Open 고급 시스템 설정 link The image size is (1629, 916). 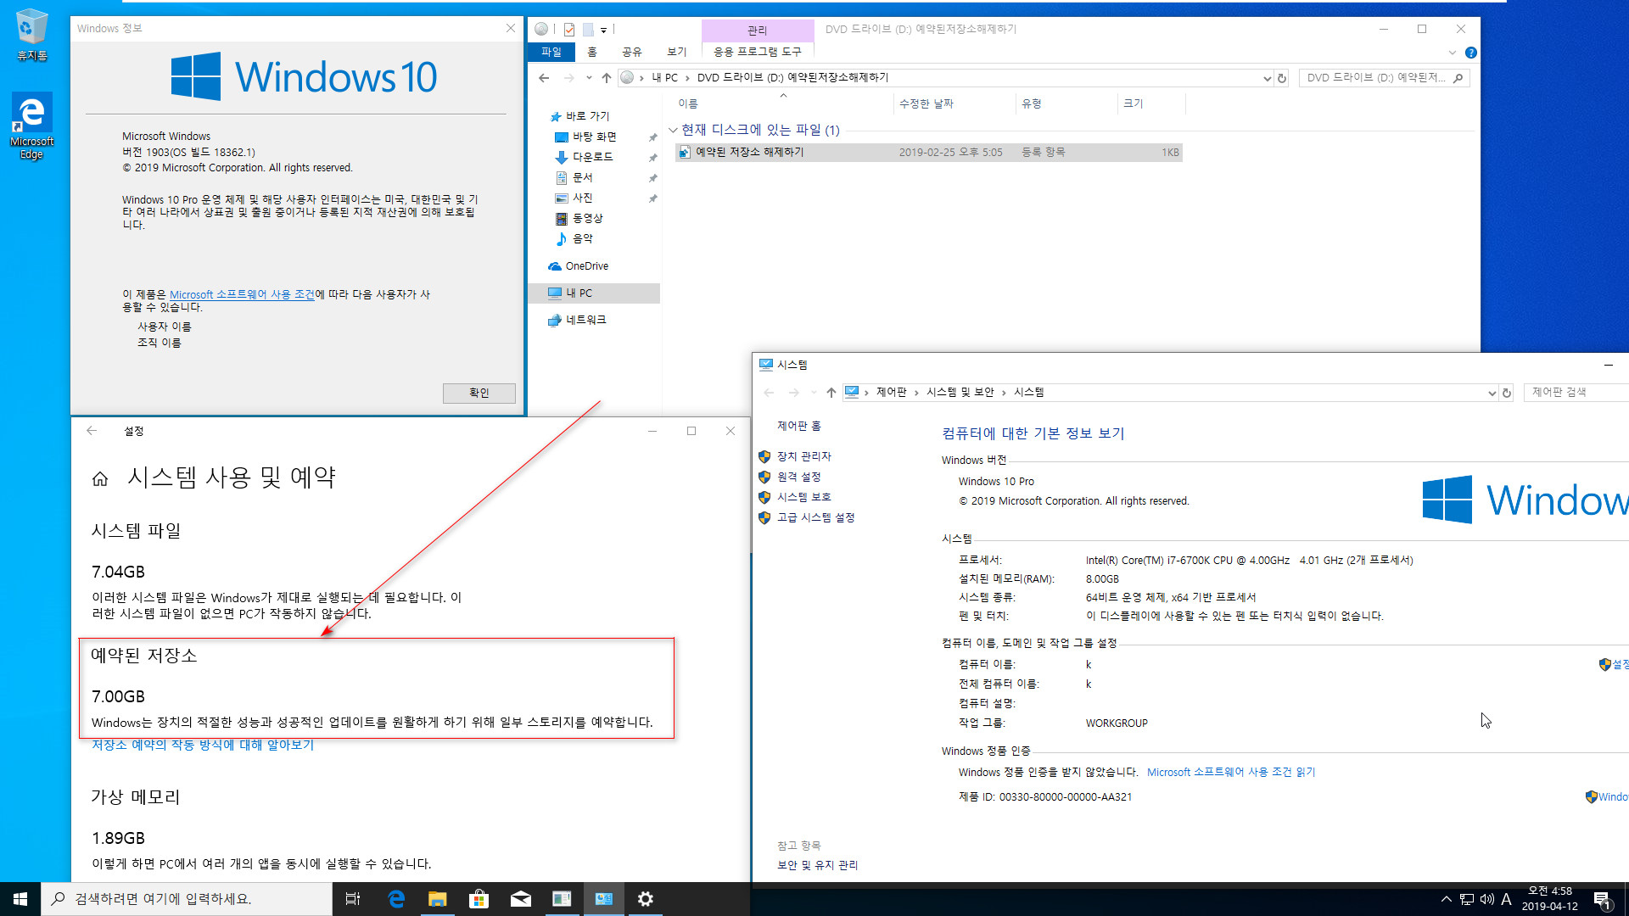pos(815,517)
